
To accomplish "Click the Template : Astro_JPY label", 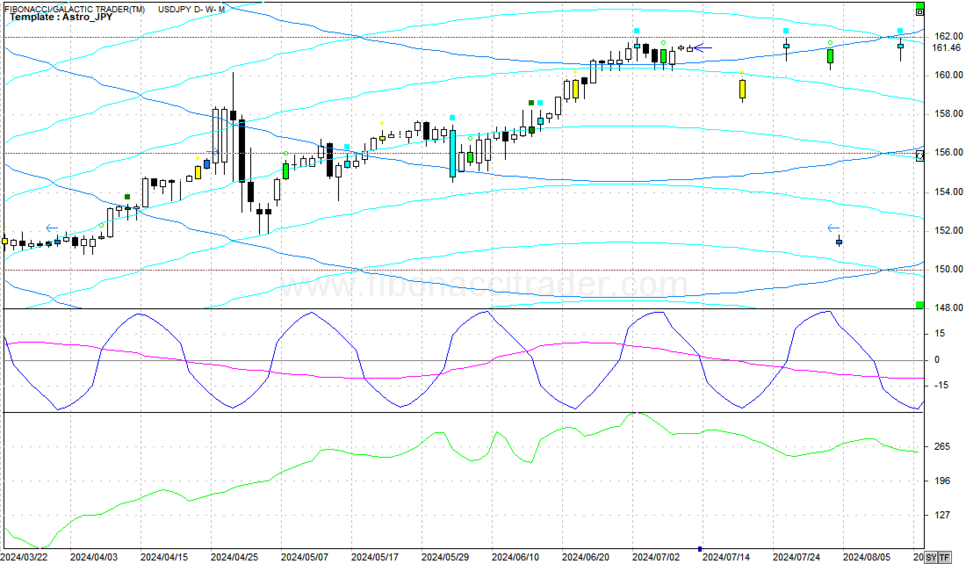I will click(x=61, y=17).
